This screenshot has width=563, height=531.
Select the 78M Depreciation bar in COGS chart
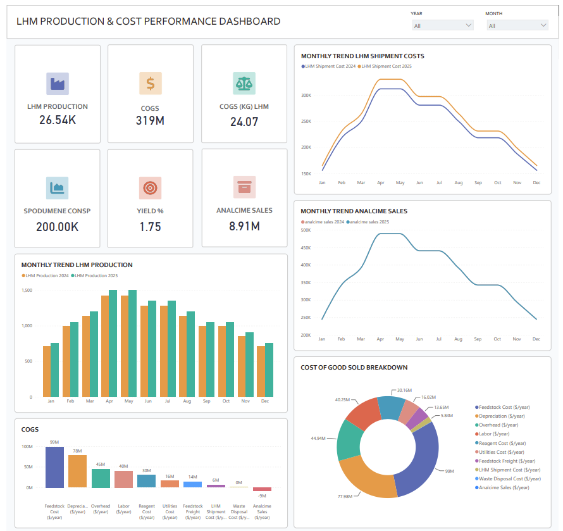(78, 472)
